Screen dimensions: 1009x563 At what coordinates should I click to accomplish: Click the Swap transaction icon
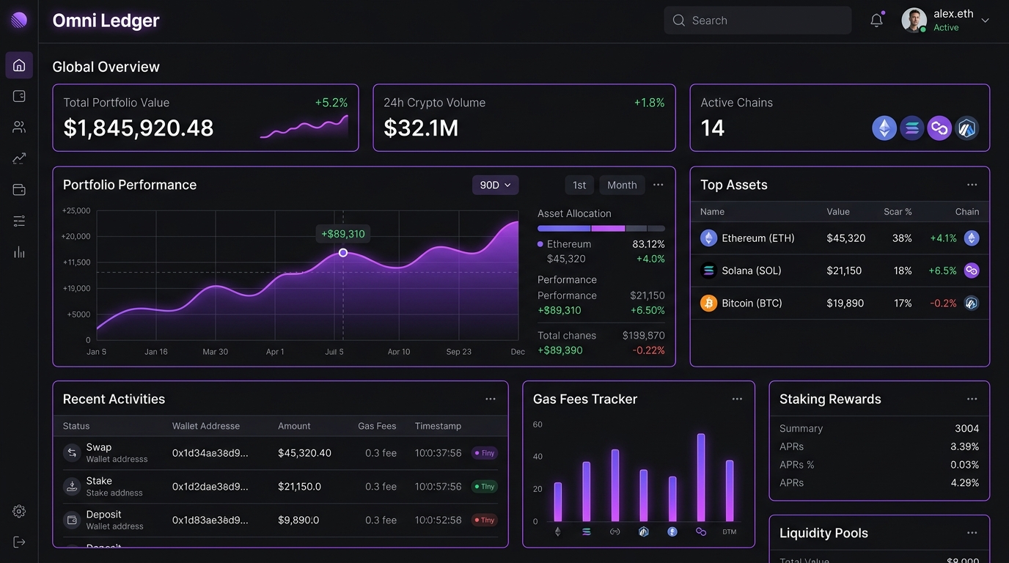pos(72,452)
